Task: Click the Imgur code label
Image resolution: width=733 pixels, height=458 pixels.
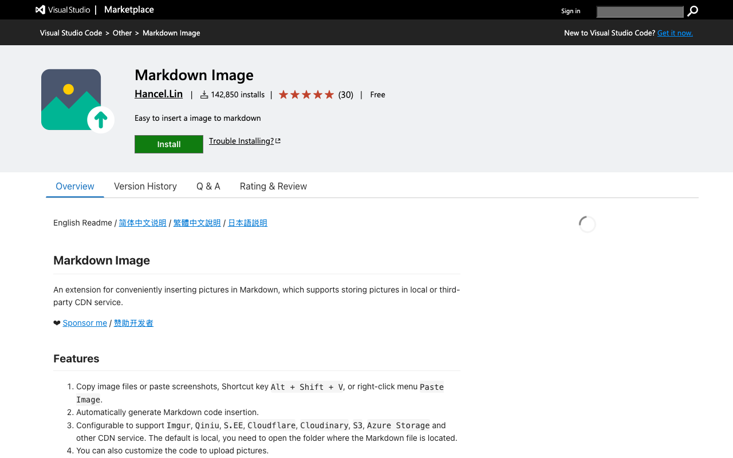Action: point(178,425)
